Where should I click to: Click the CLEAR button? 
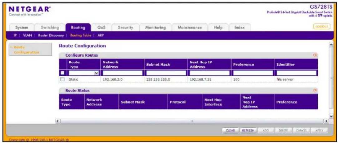[x=230, y=130]
